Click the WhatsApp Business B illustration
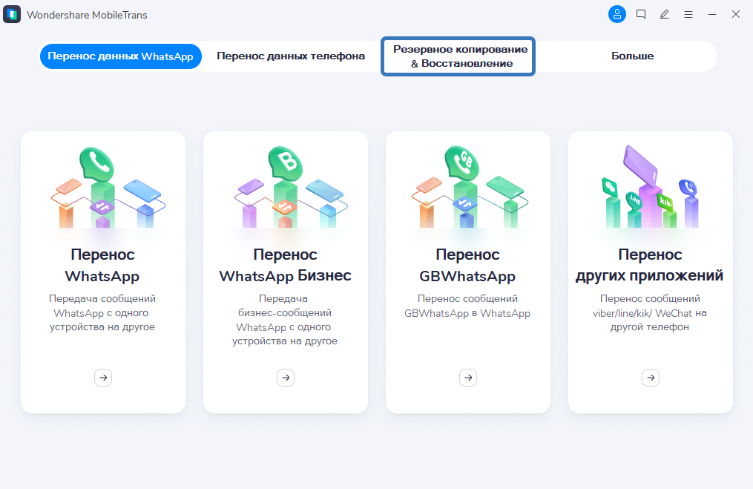 click(x=291, y=187)
